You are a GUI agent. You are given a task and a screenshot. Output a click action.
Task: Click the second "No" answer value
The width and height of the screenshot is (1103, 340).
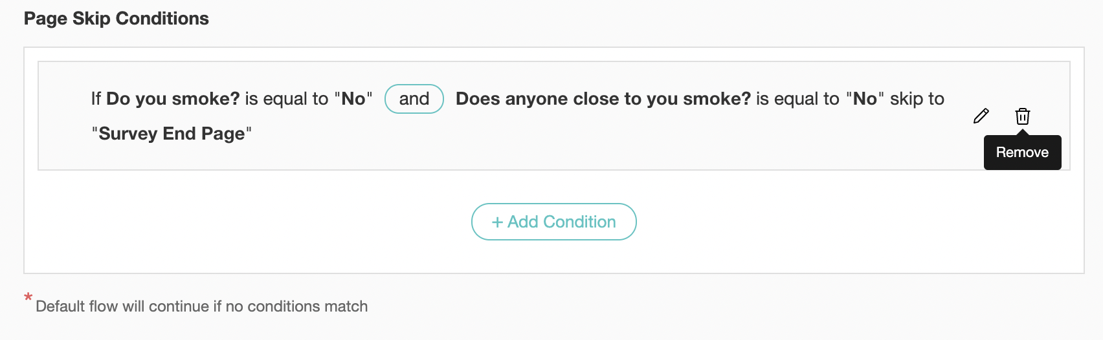click(x=865, y=99)
